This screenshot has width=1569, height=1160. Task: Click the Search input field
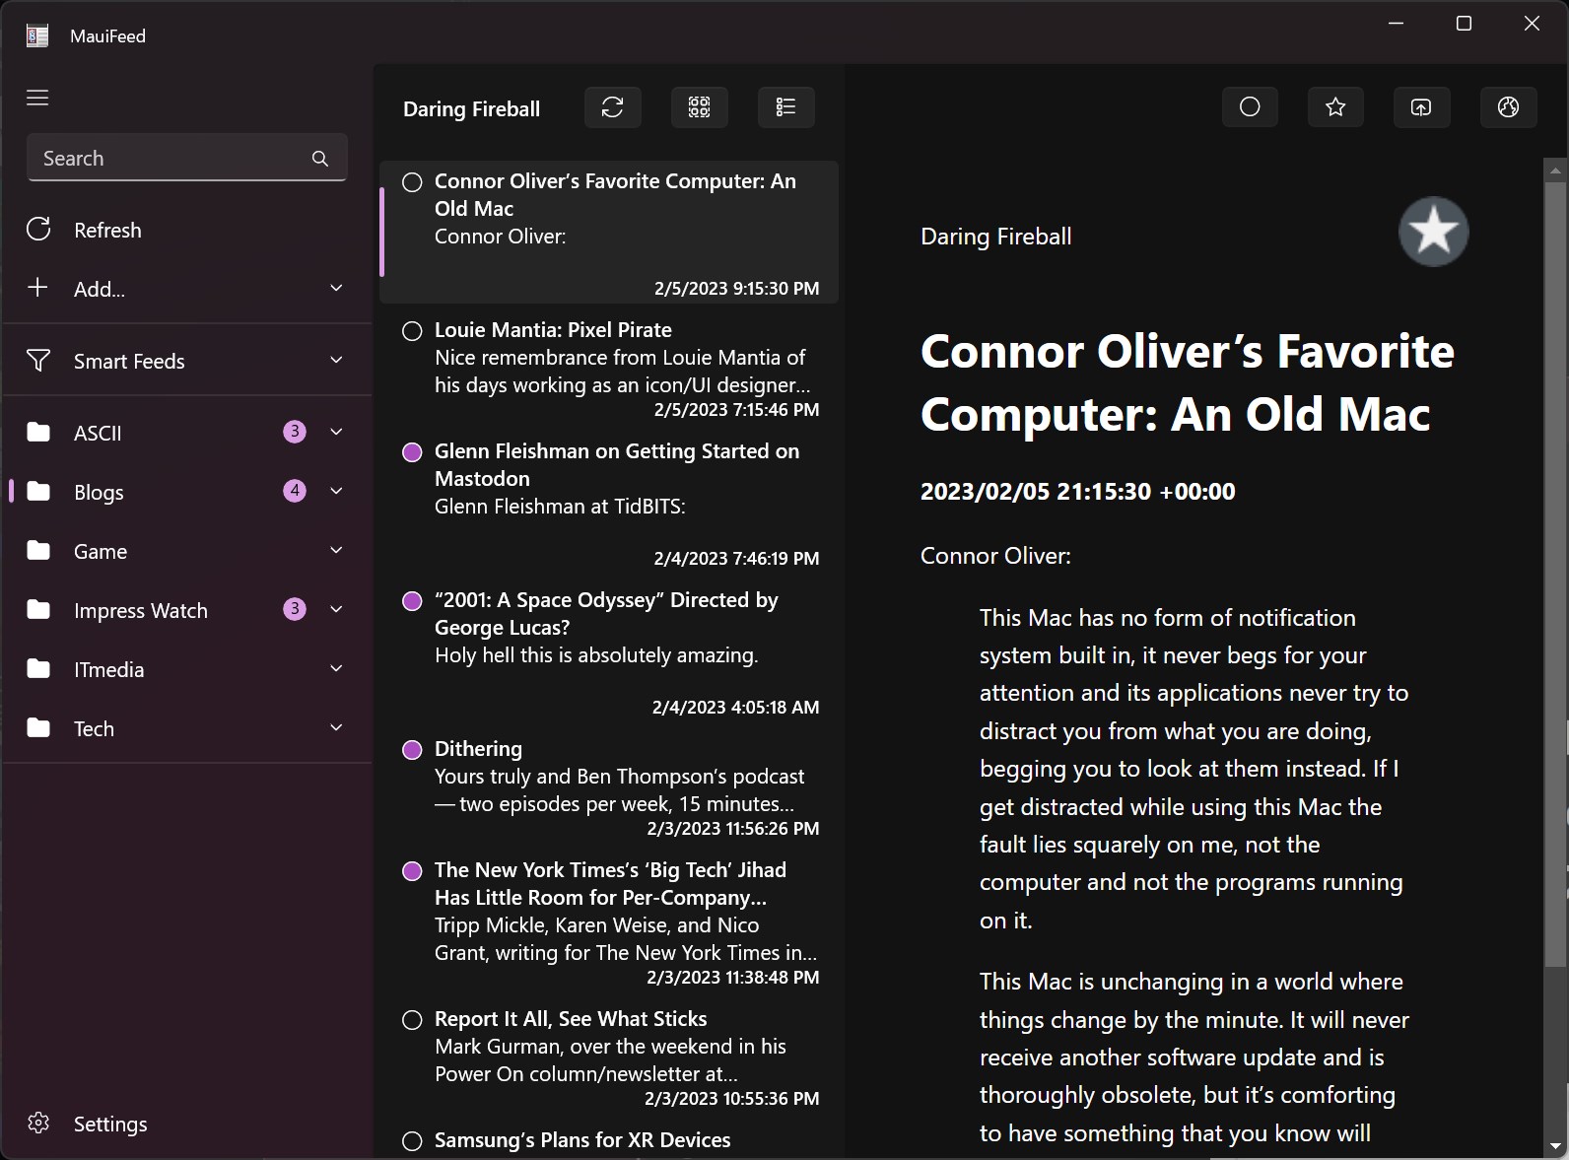(187, 158)
